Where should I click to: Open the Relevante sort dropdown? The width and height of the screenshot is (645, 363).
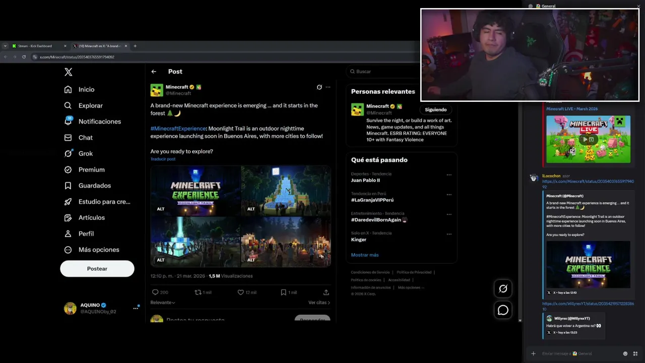163,302
